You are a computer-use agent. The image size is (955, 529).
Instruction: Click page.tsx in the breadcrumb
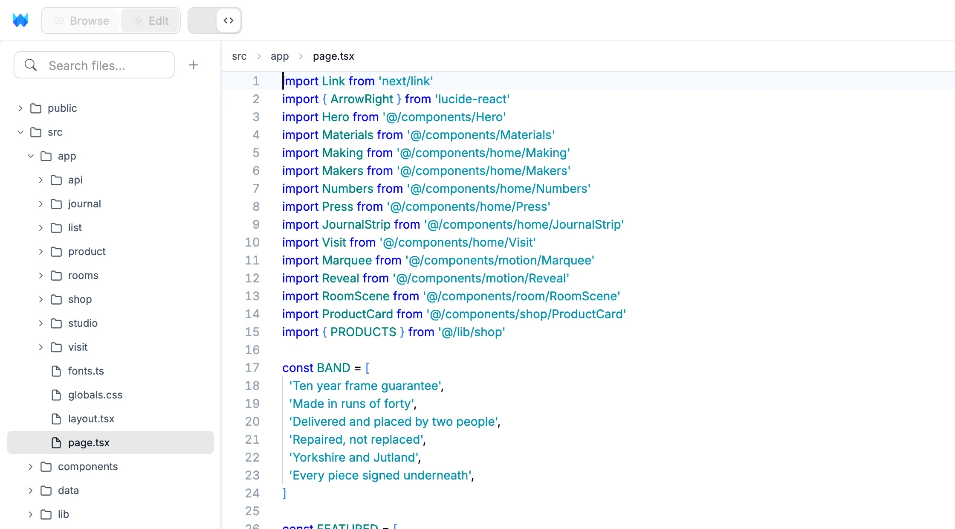point(333,56)
